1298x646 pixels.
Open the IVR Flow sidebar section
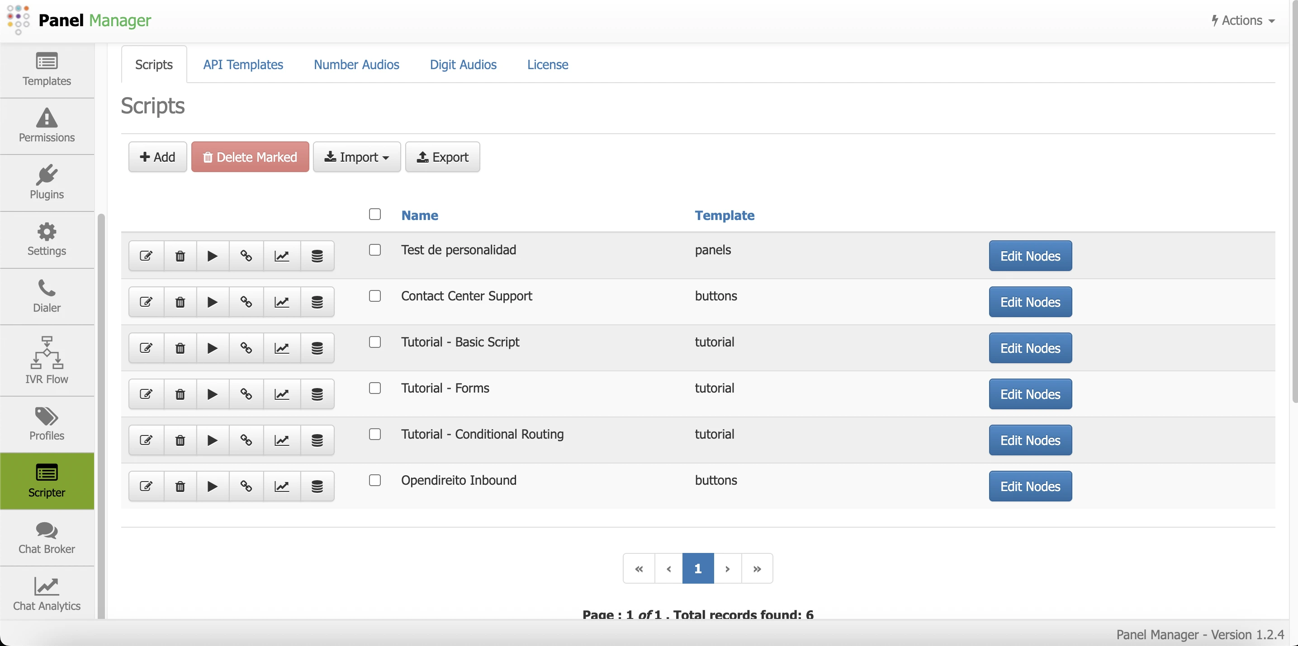coord(46,360)
